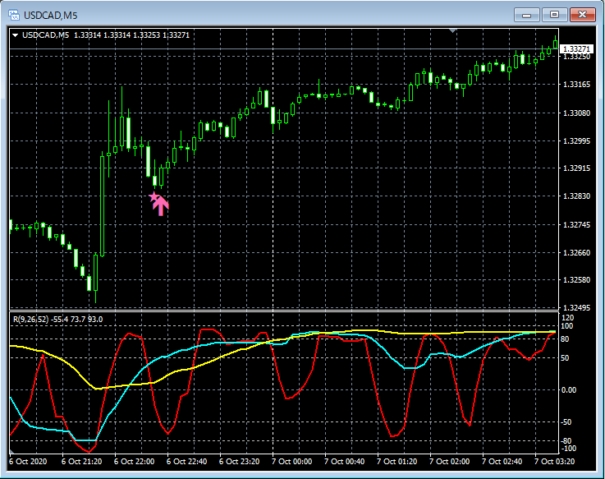Click the 7 Oct 01:20 time label
Viewport: 605px width, 479px height.
pyautogui.click(x=397, y=462)
